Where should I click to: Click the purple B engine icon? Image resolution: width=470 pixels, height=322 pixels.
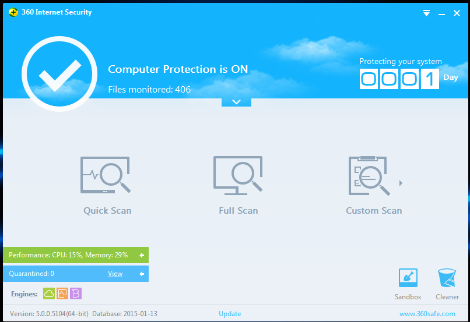(x=76, y=293)
